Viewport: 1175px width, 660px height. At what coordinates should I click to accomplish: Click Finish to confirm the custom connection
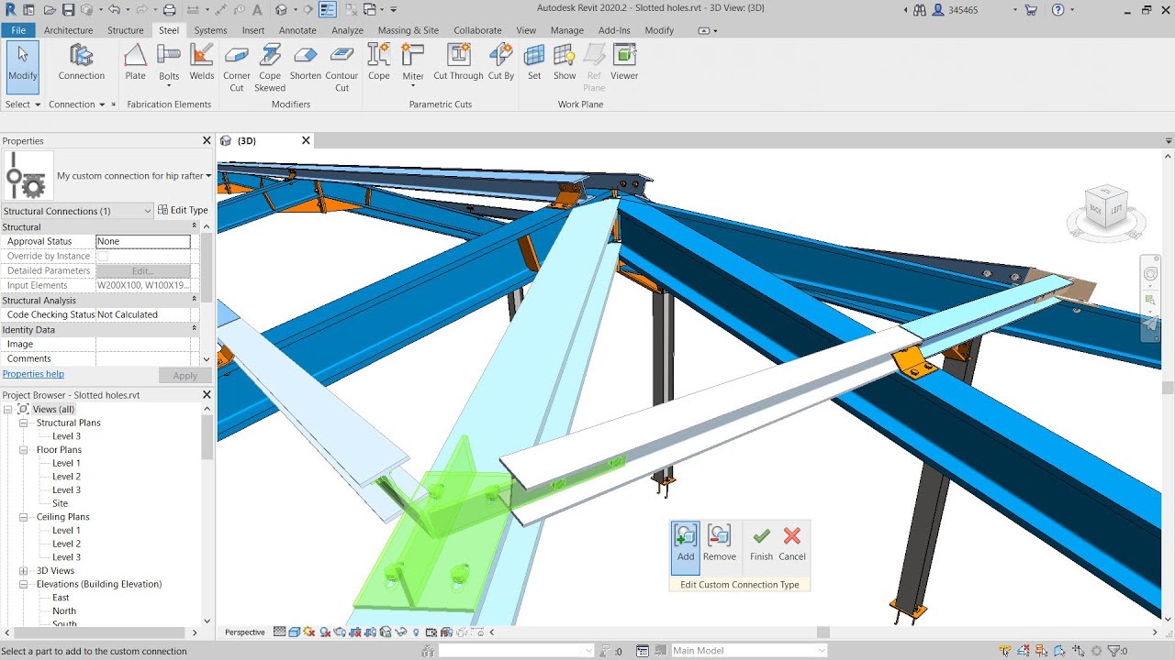[761, 544]
